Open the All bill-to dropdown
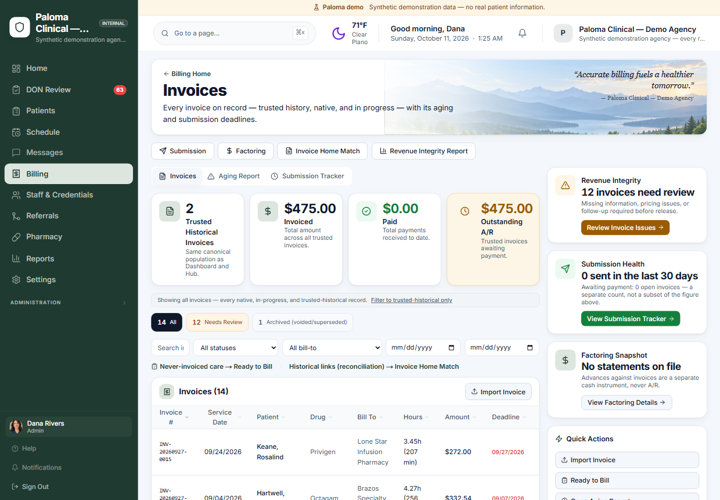This screenshot has height=500, width=720. [x=332, y=348]
